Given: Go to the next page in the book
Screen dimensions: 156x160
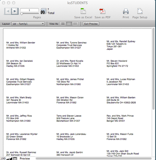Looking at the screenshot, I should (15, 11).
